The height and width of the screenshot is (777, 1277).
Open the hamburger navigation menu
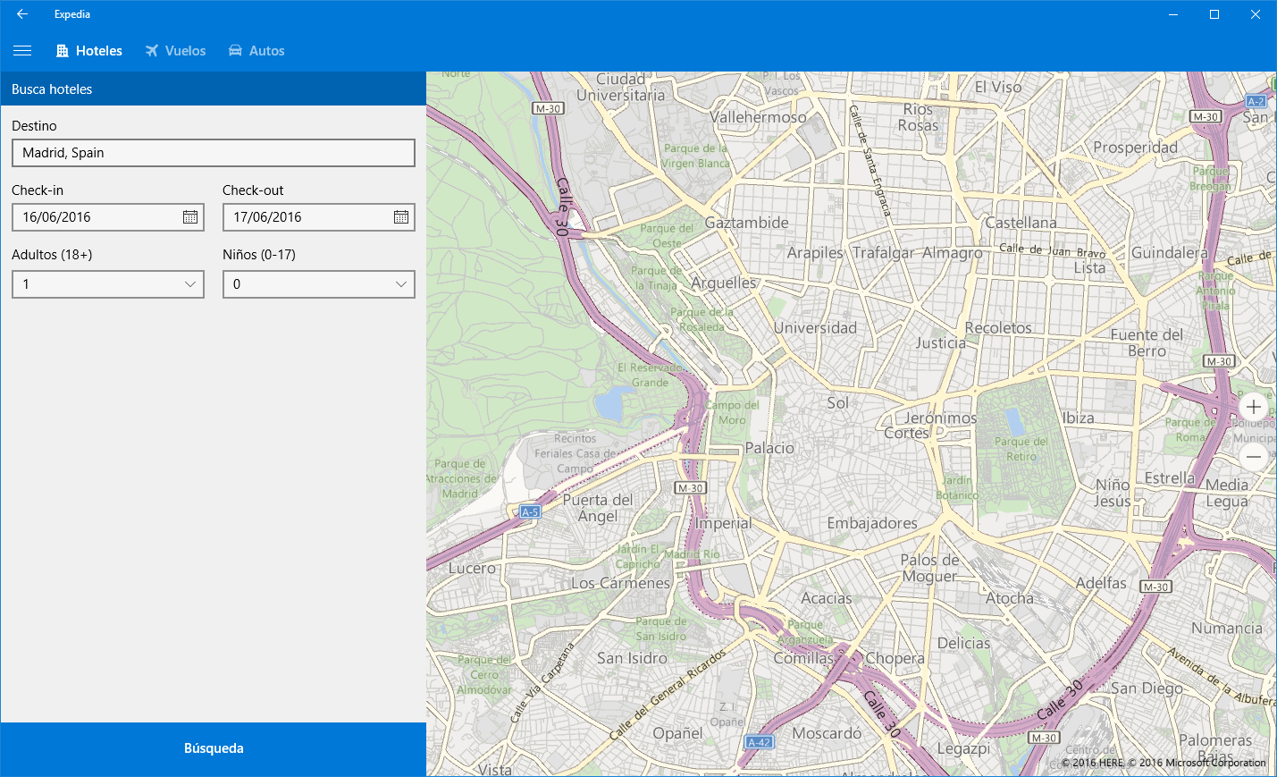pyautogui.click(x=22, y=51)
